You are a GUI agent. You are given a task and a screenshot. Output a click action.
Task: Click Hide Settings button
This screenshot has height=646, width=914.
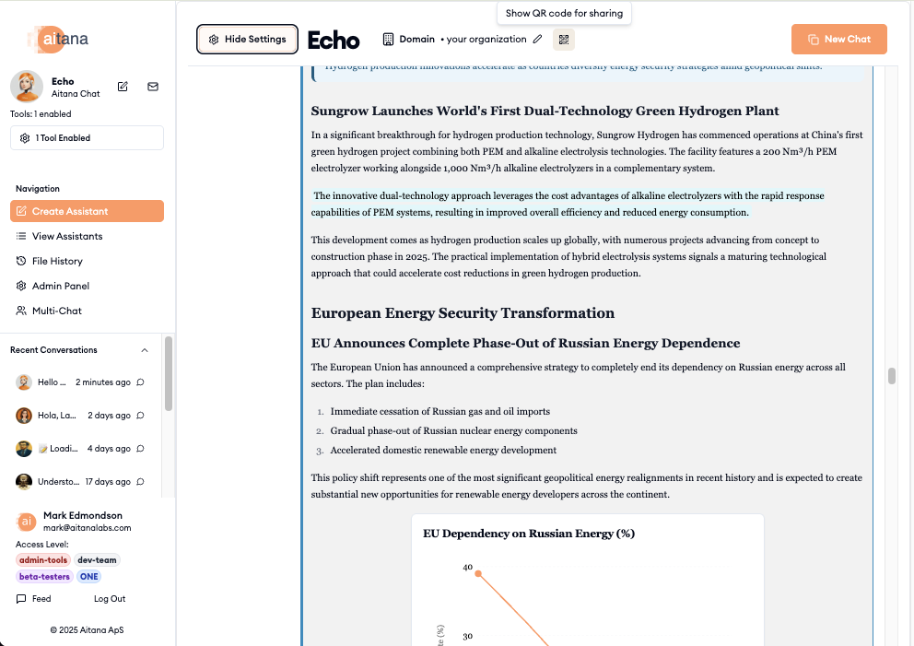247,40
